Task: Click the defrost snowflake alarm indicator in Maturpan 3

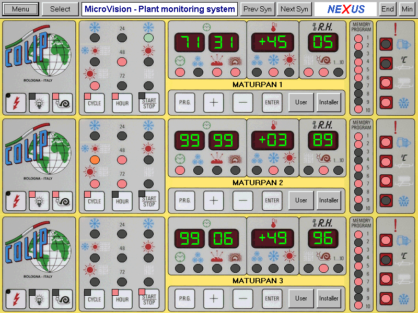Action: click(386, 298)
